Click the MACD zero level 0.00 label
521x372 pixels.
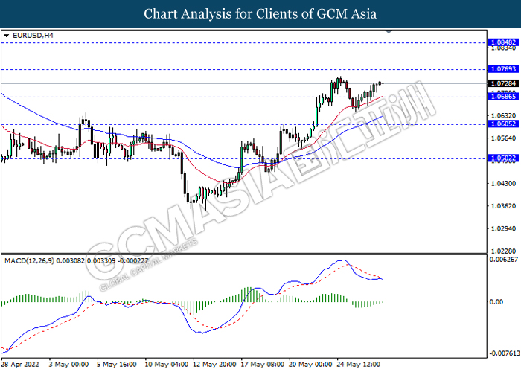[x=496, y=302]
